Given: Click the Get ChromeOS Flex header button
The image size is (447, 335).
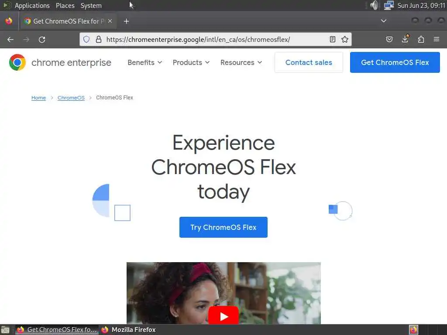Looking at the screenshot, I should [395, 62].
